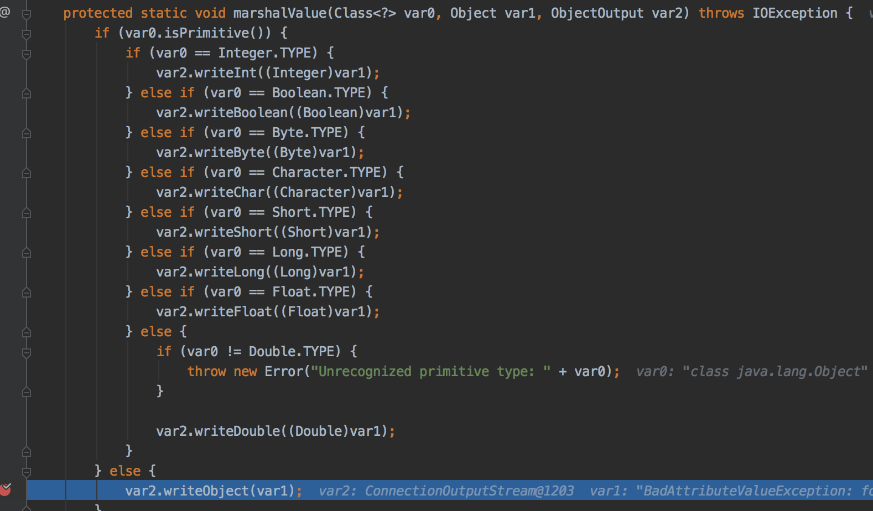Viewport: 873px width, 511px height.
Task: Click the 'writeFloat' method call
Action: [x=233, y=312]
